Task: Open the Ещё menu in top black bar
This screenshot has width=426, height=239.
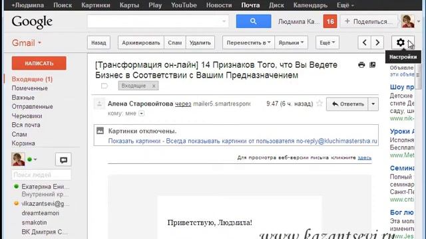Action: (x=345, y=5)
